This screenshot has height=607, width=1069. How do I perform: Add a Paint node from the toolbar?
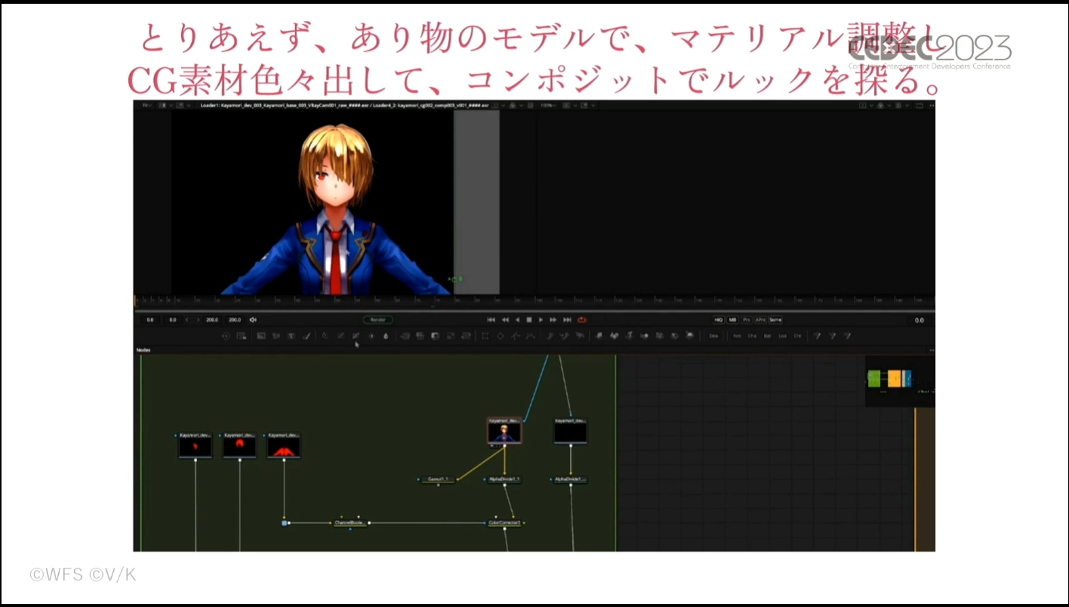(x=306, y=336)
